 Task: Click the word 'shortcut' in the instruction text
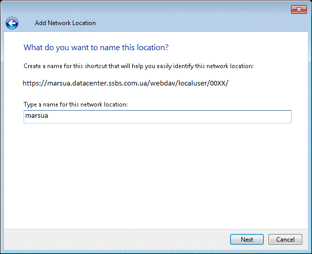[x=96, y=66]
